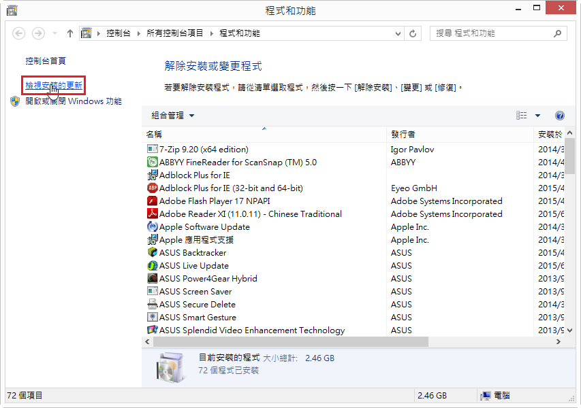Go back with the back arrow
581x408 pixels.
tap(19, 34)
